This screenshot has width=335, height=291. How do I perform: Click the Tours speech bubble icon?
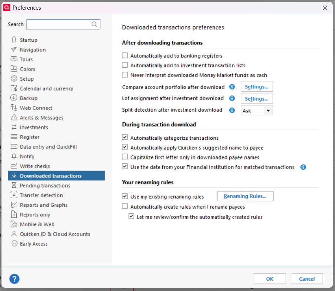[14, 59]
